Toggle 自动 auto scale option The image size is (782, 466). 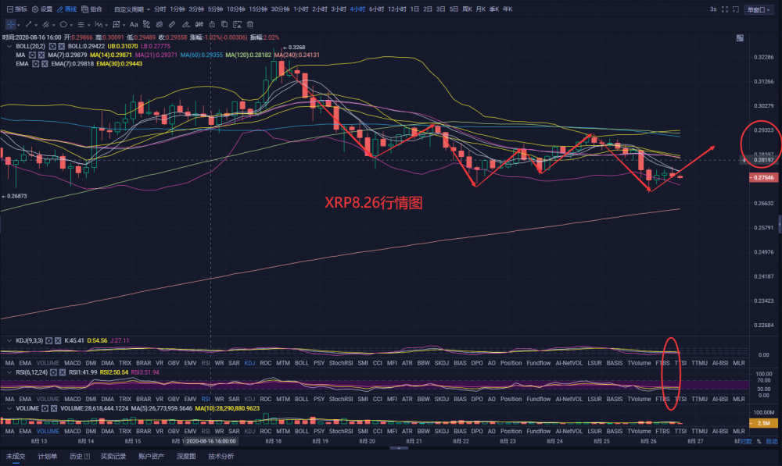coord(772,442)
